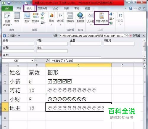Click the Insert Object icon in Text group
The height and width of the screenshot is (129, 148).
click(x=111, y=23)
